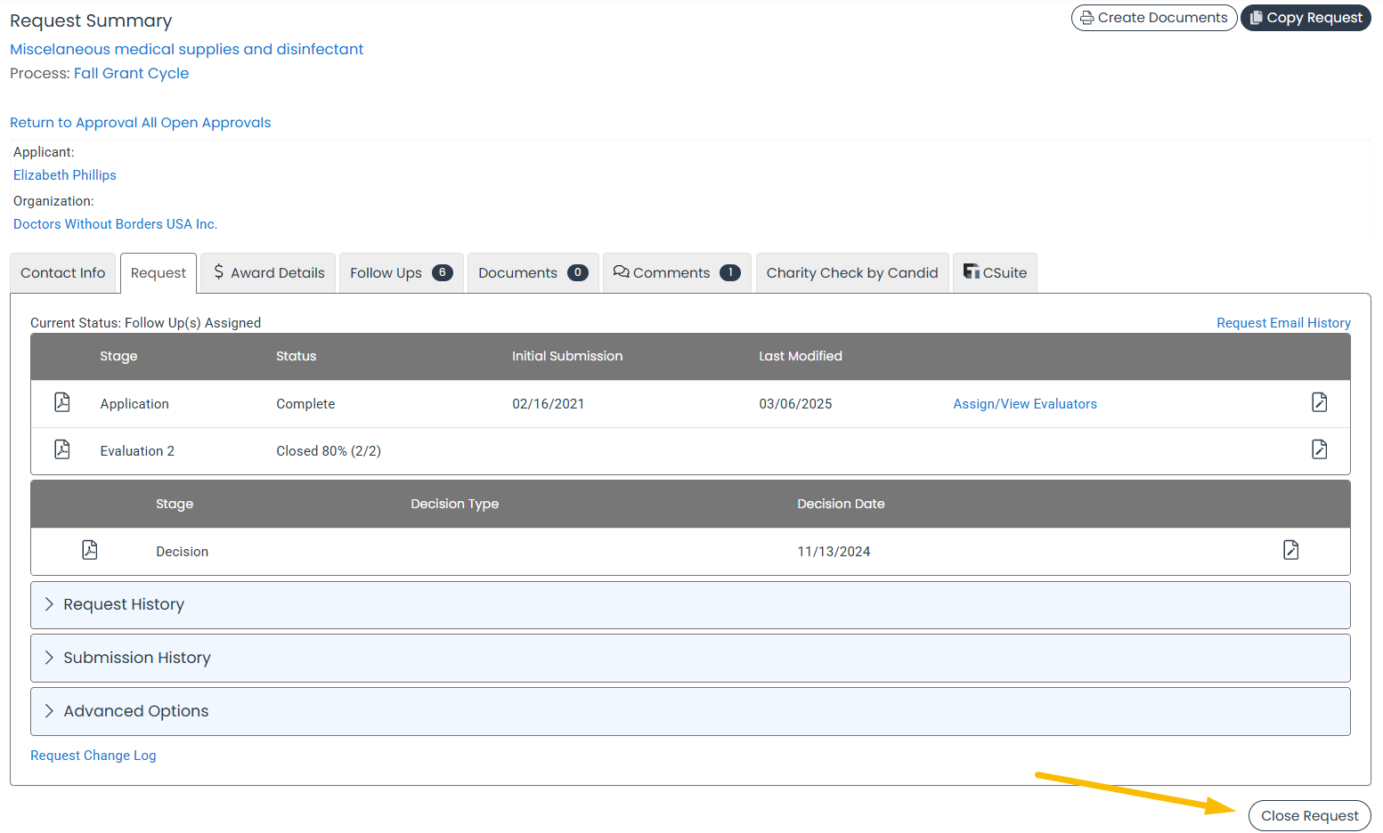Click Current Status: Follow Up(s) Assigned text

coord(146,323)
